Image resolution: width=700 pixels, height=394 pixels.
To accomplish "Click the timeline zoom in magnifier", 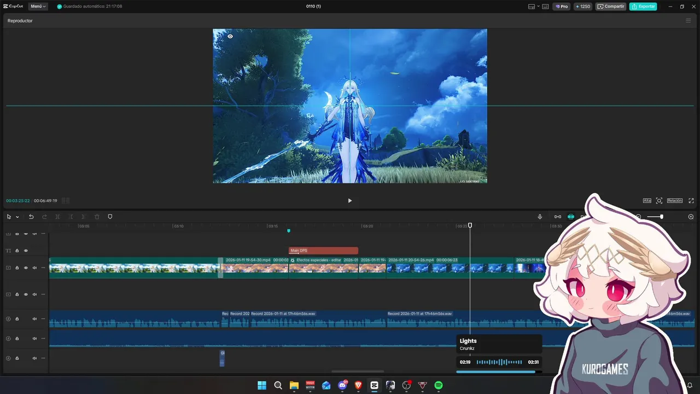I will 691,217.
